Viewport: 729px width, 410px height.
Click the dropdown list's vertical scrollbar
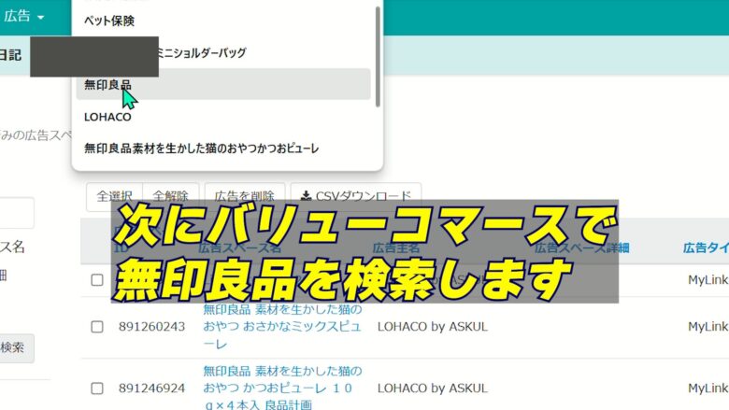[x=377, y=56]
